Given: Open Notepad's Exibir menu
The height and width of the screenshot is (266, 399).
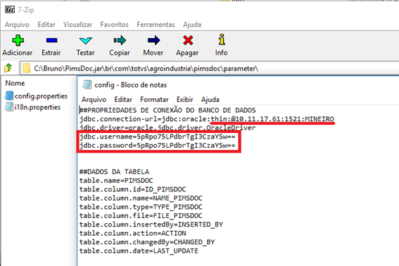Looking at the screenshot, I should [x=185, y=99].
